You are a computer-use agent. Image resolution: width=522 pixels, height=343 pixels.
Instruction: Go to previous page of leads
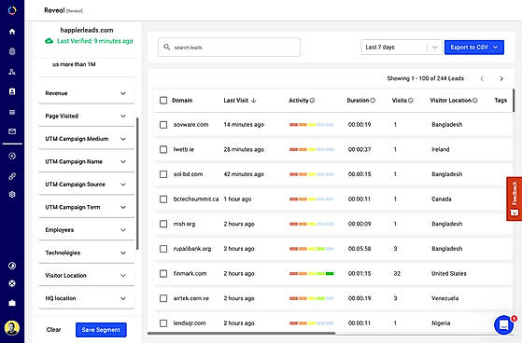pyautogui.click(x=482, y=78)
